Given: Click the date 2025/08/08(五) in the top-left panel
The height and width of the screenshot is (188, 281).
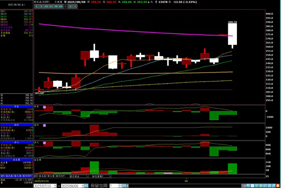Looking at the screenshot, I should tap(16, 5).
